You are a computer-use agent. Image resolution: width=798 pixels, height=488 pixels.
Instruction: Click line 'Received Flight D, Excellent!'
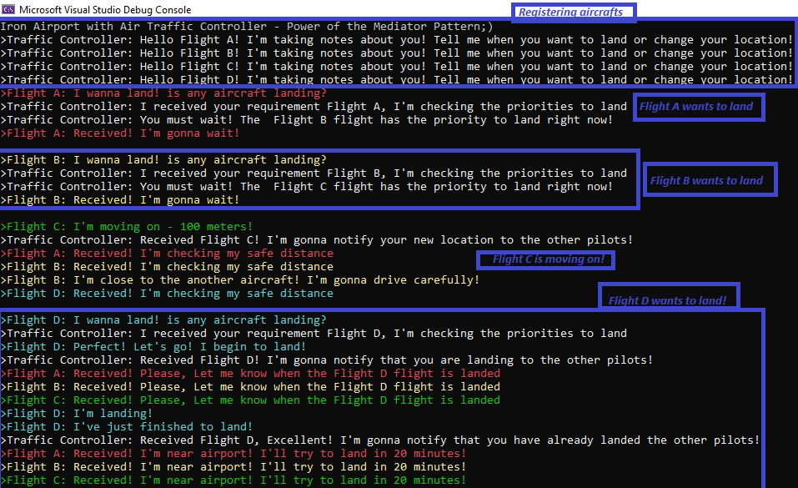pyautogui.click(x=380, y=440)
